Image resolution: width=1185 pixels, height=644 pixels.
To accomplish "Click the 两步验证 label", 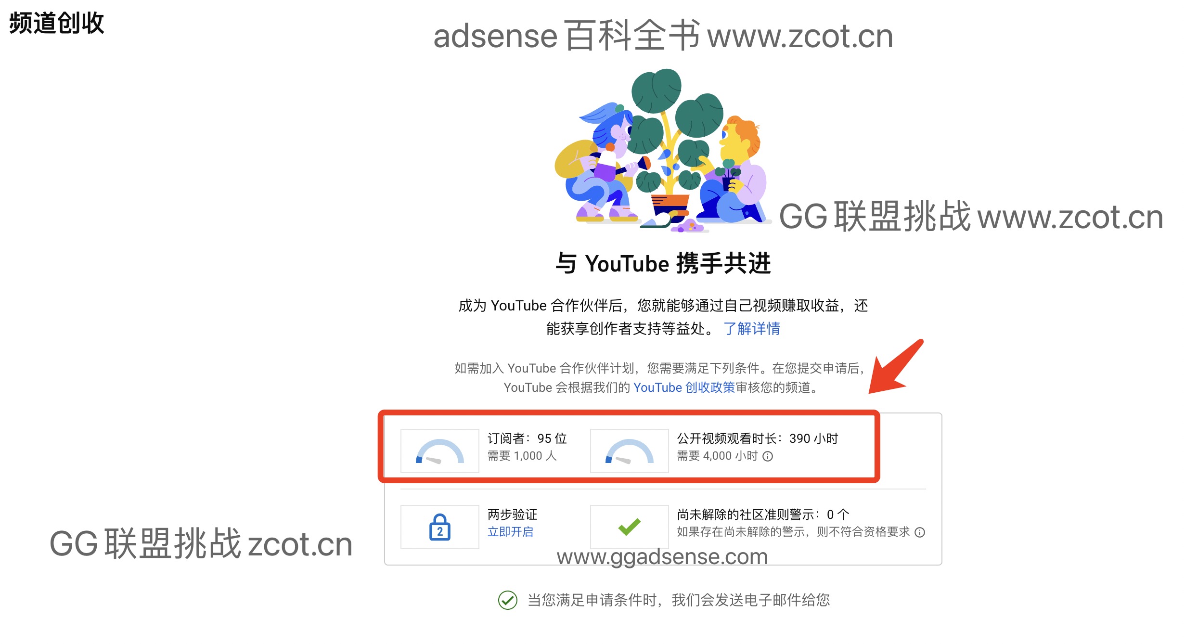I will (512, 515).
